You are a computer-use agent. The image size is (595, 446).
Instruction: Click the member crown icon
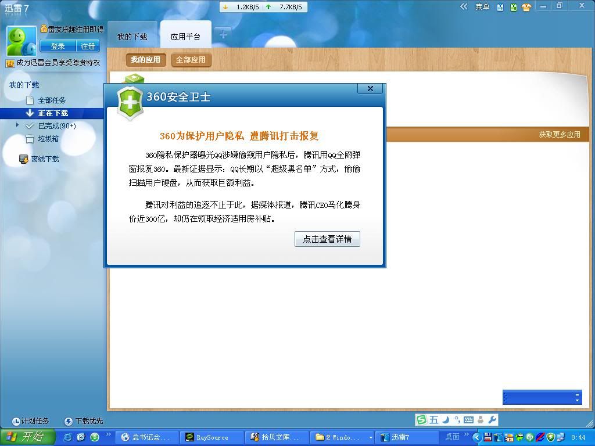pyautogui.click(x=10, y=63)
